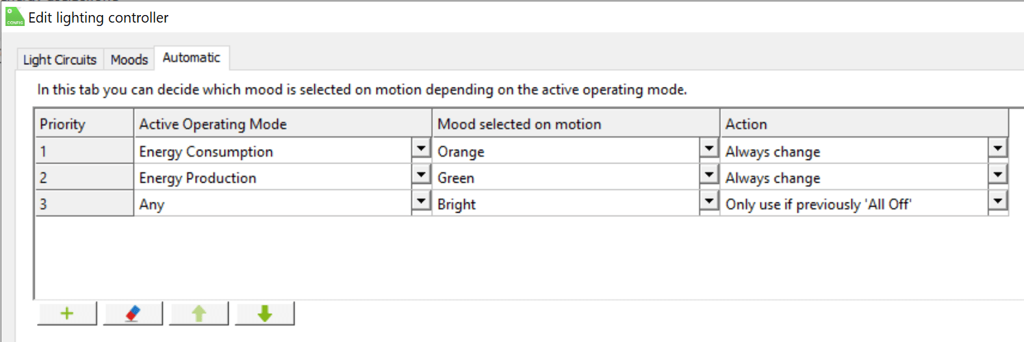1024x342 pixels.
Task: Select the Automatic tab
Action: (x=192, y=58)
